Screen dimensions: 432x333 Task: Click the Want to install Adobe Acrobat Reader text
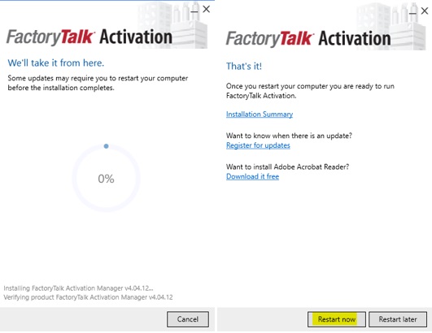287,167
